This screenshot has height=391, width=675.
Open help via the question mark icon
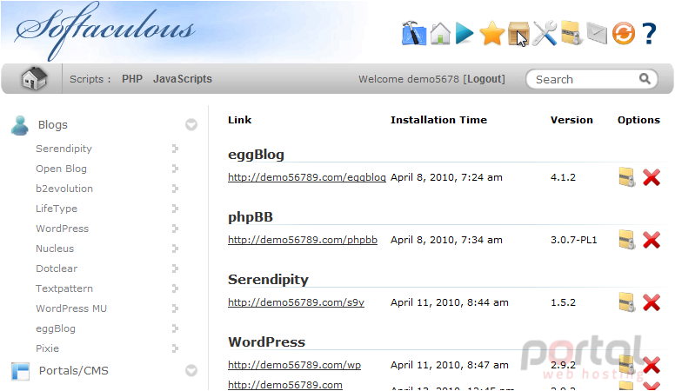(649, 34)
